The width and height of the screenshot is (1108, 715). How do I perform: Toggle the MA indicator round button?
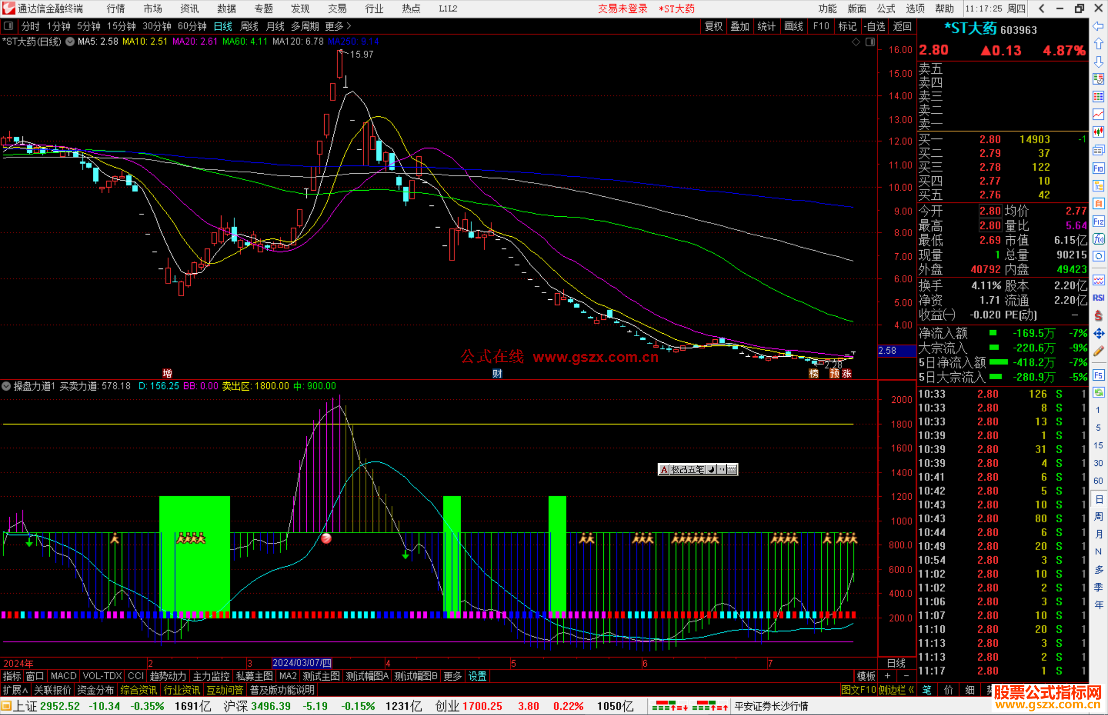pyautogui.click(x=70, y=42)
